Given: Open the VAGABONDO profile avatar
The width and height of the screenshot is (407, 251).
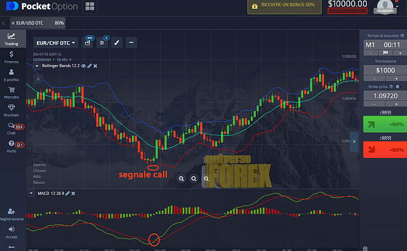Looking at the screenshot, I should (385, 7).
